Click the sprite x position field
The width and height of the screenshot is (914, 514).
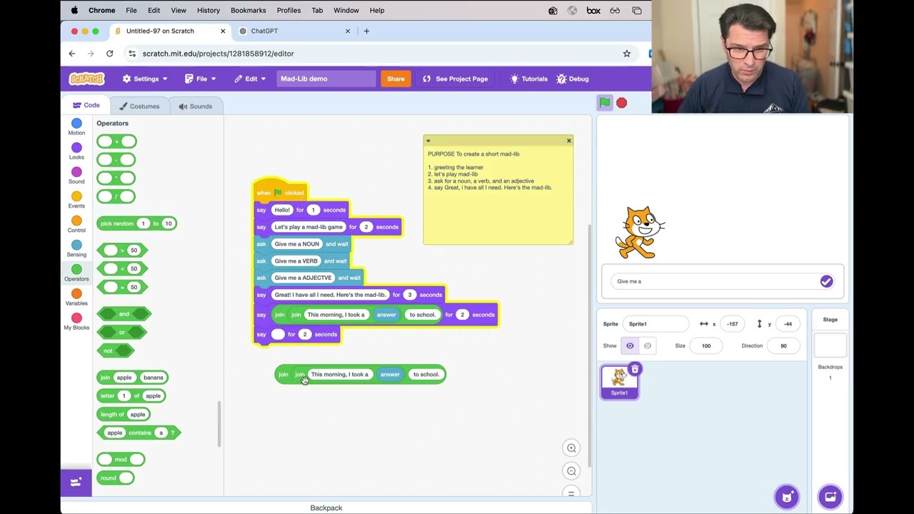(x=732, y=324)
